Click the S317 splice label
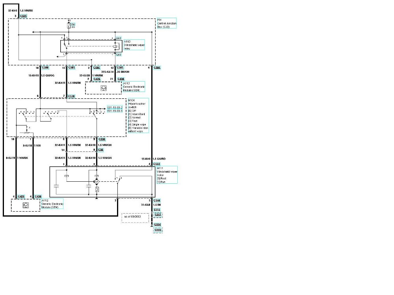 tap(158, 215)
